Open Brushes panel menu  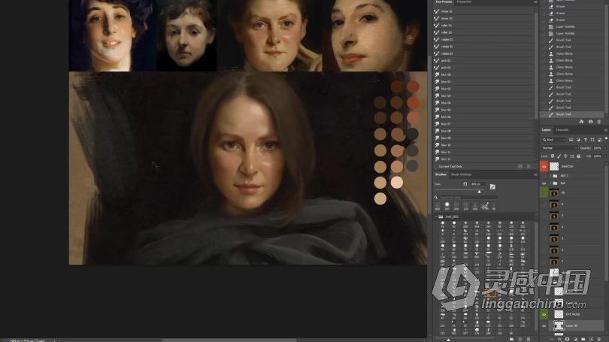(x=535, y=174)
